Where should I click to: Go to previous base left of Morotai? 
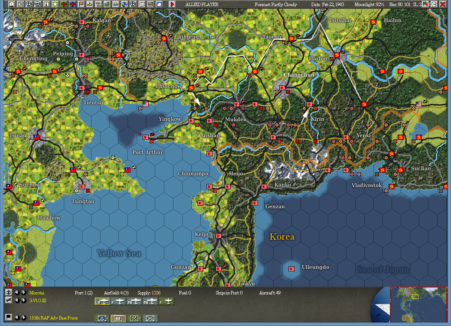point(17,292)
